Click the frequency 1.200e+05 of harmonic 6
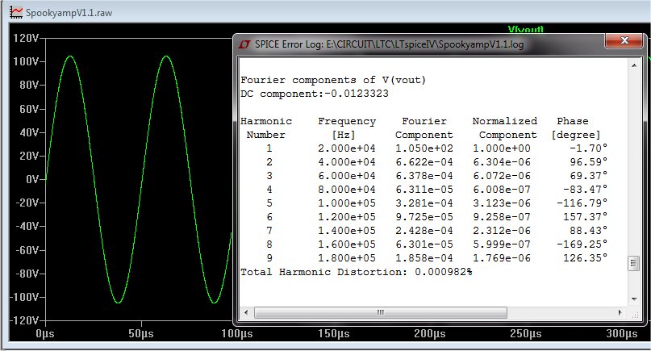 pyautogui.click(x=347, y=217)
